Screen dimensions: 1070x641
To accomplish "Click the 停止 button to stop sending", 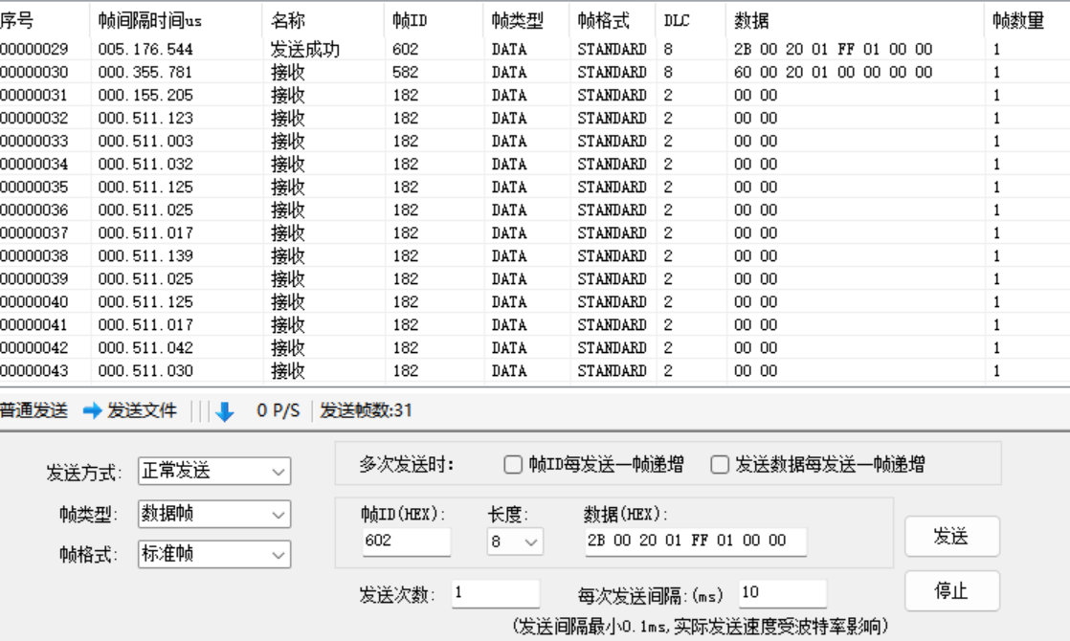I will (x=951, y=591).
